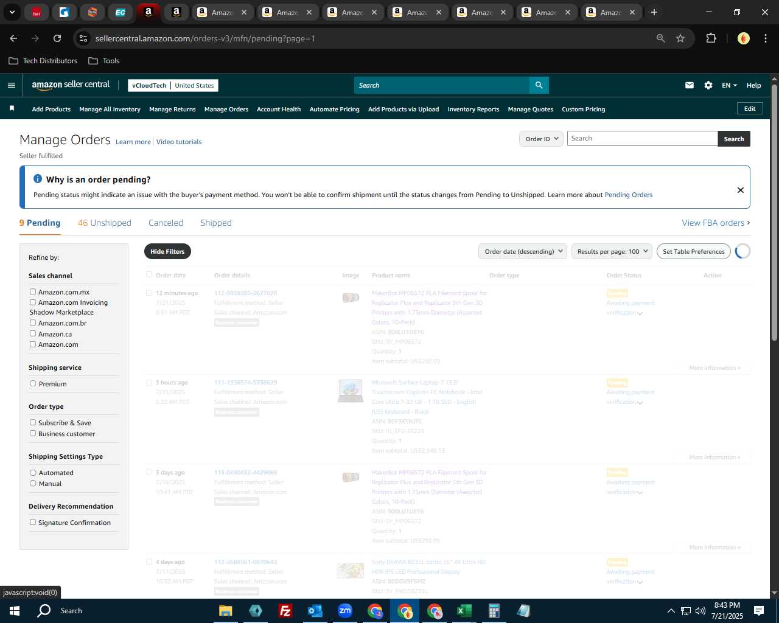Reload the page with the refresh icon
Image resolution: width=779 pixels, height=623 pixels.
(57, 38)
